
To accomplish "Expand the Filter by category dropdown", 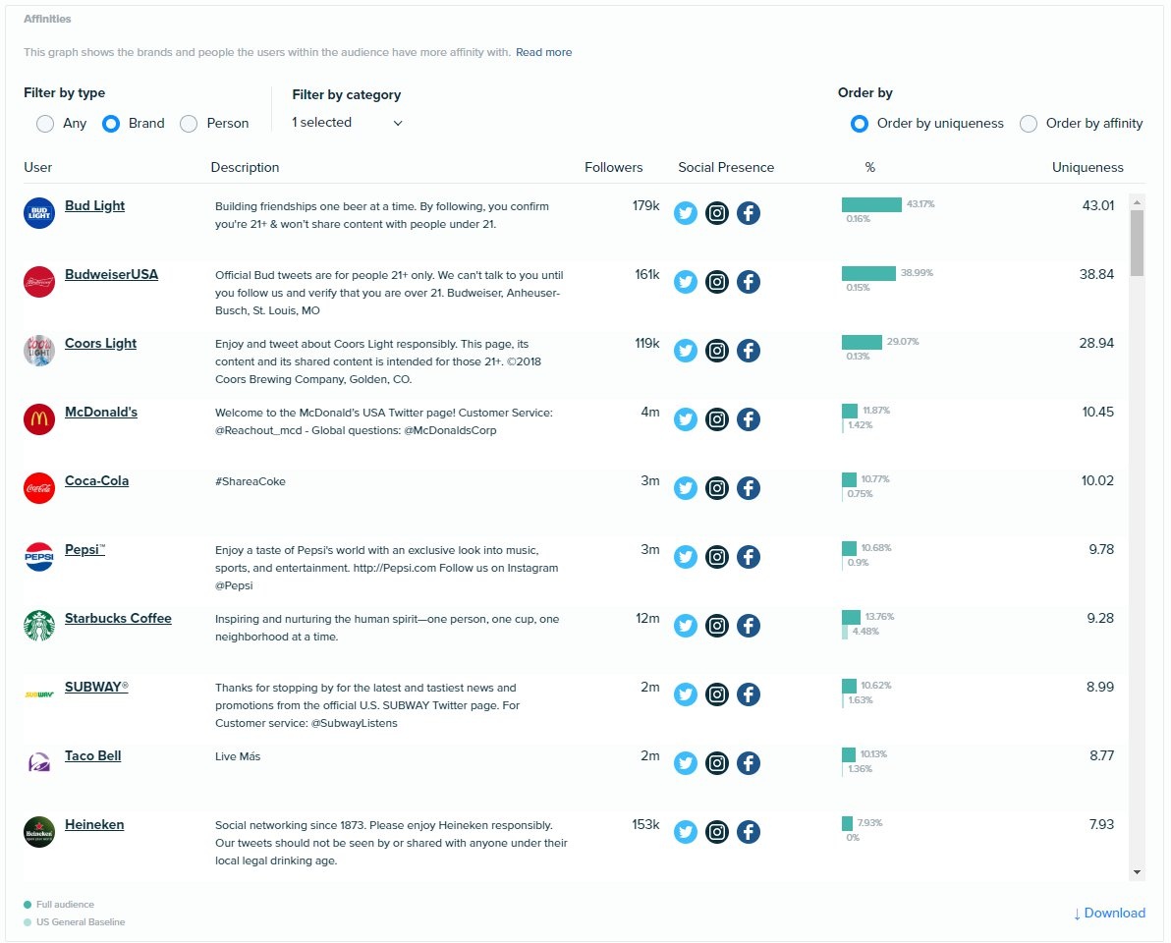I will 347,123.
